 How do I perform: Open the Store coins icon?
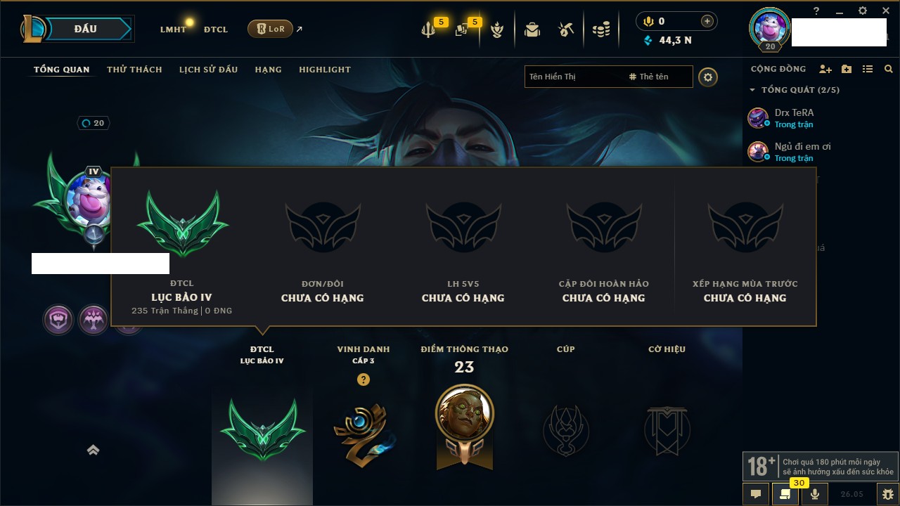point(600,30)
